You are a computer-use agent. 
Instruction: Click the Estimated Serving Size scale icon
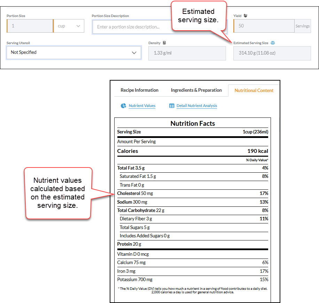273,43
